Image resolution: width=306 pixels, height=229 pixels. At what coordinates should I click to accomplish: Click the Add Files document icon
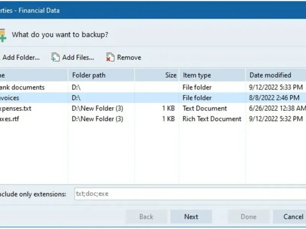(x=55, y=57)
